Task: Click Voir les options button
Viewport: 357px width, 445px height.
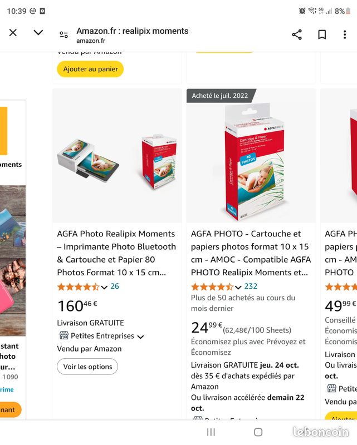Action: point(87,367)
